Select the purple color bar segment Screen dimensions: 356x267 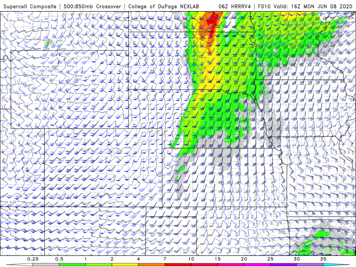[283, 265]
